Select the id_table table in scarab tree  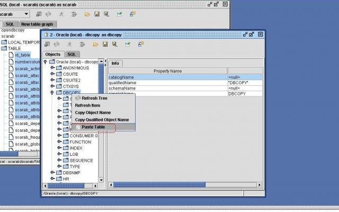(22, 55)
